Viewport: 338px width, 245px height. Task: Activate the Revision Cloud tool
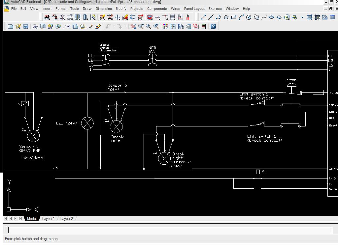pos(256,17)
